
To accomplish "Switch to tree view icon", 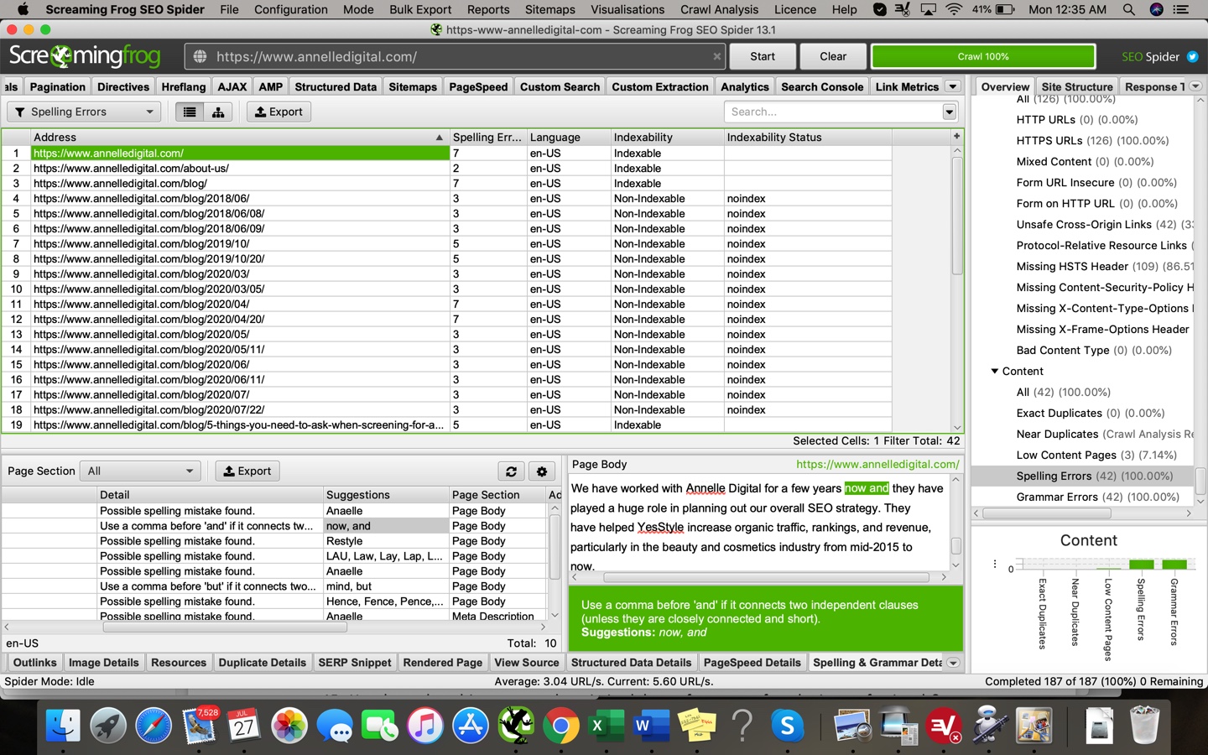I will pyautogui.click(x=218, y=112).
